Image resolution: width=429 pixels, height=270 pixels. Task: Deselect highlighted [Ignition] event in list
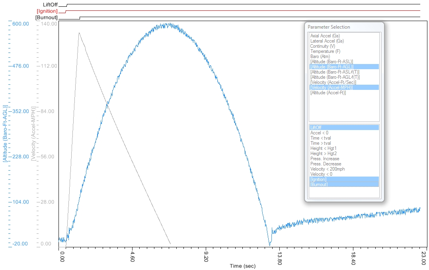tap(344, 179)
